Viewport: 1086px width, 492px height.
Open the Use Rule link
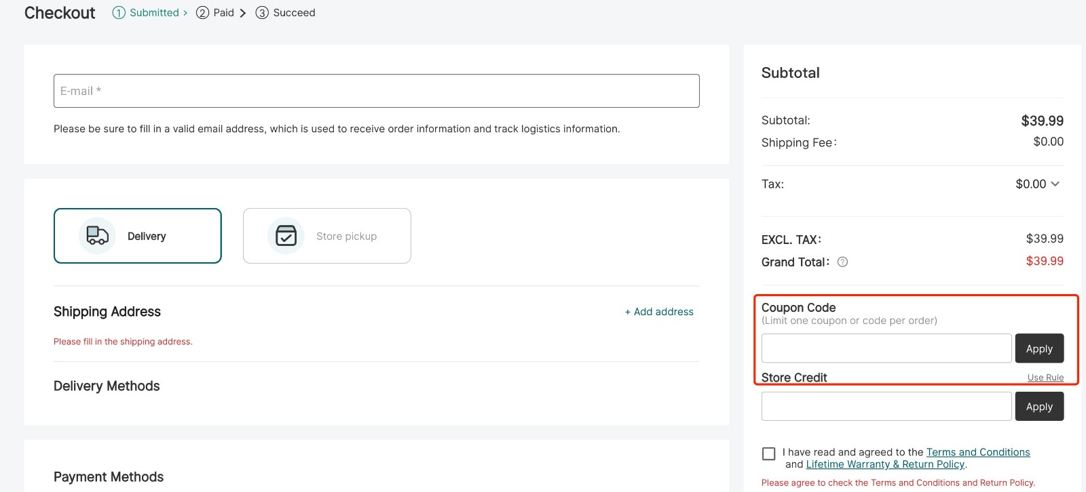click(x=1045, y=377)
